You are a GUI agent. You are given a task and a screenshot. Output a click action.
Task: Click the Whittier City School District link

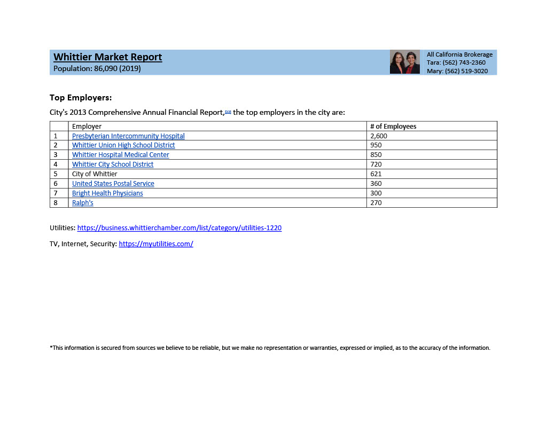point(113,164)
